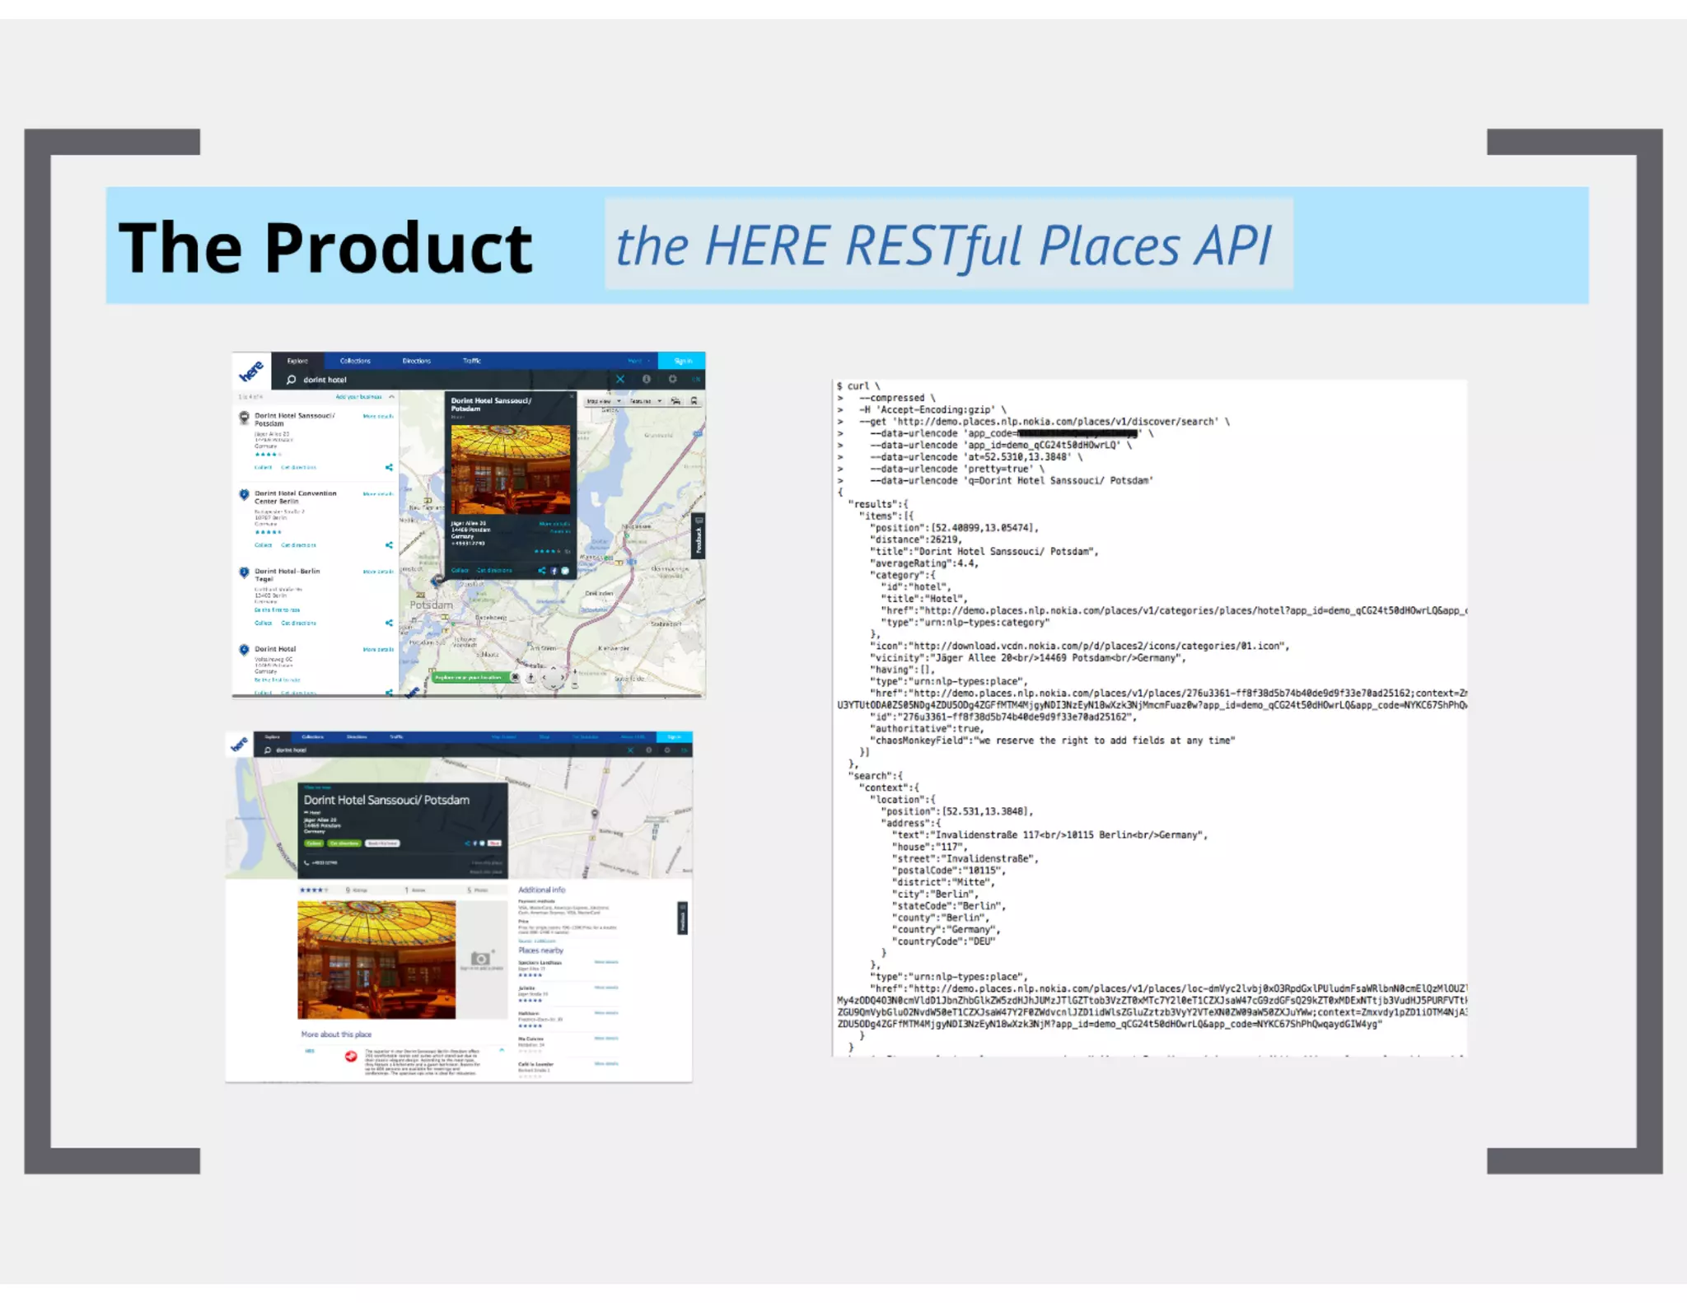Viewport: 1687px width, 1303px height.
Task: Click the camera add-photo icon on detail page
Action: pyautogui.click(x=480, y=959)
